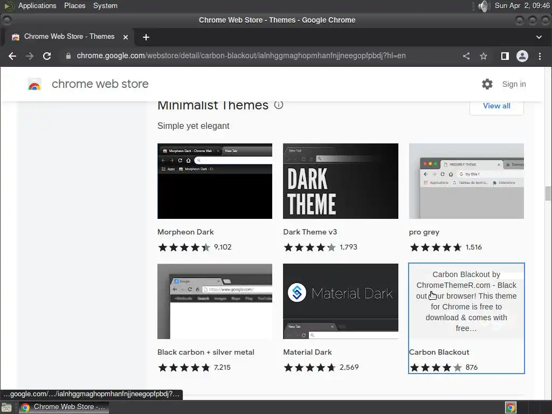Click the Chrome icon in the system tray
This screenshot has width=552, height=414.
click(x=511, y=408)
